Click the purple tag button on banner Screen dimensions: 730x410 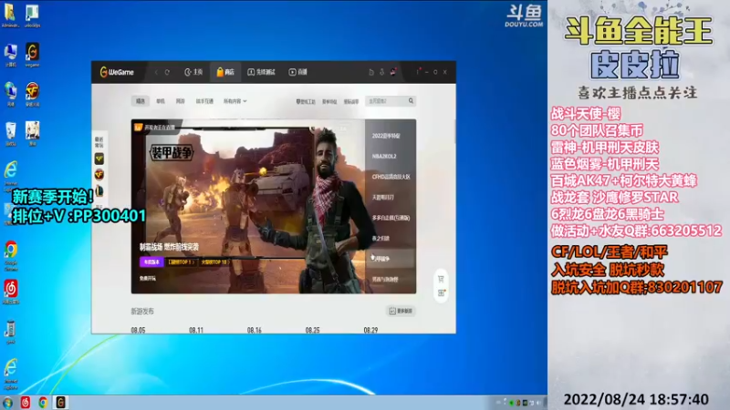(151, 261)
